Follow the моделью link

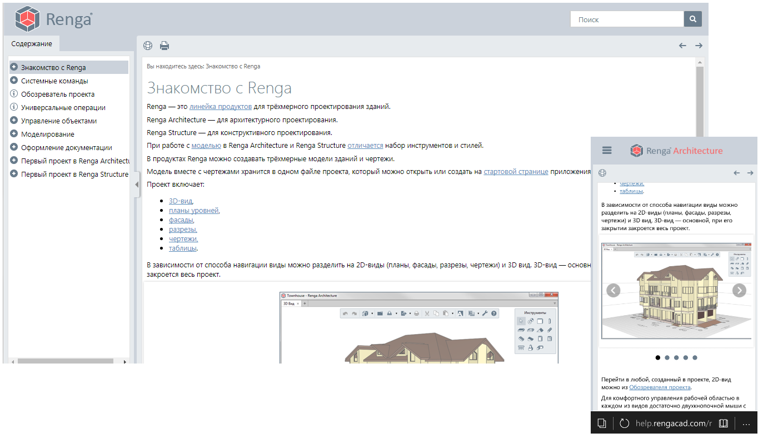(x=206, y=146)
